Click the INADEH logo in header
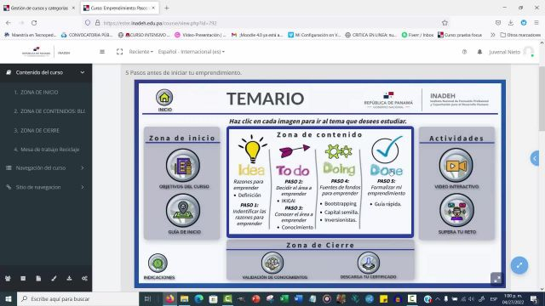The width and height of the screenshot is (545, 306). click(x=46, y=52)
